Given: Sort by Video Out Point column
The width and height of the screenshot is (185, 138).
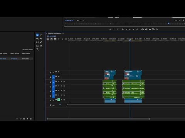Looking at the screenshot, I should [15, 53].
